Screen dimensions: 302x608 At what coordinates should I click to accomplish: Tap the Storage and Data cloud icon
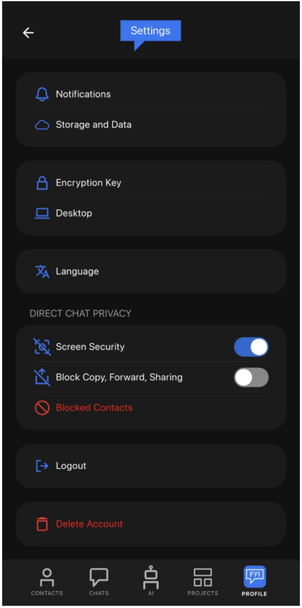point(42,125)
